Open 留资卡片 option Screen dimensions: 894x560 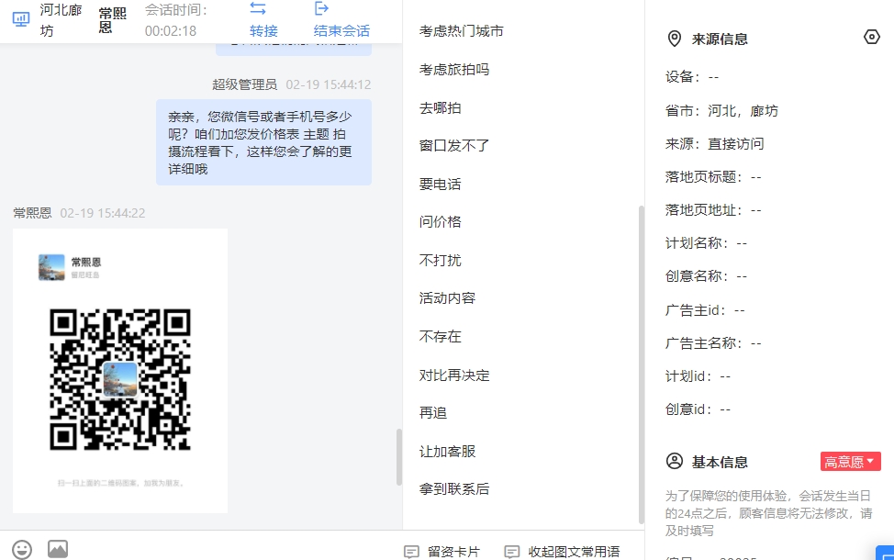coord(453,552)
